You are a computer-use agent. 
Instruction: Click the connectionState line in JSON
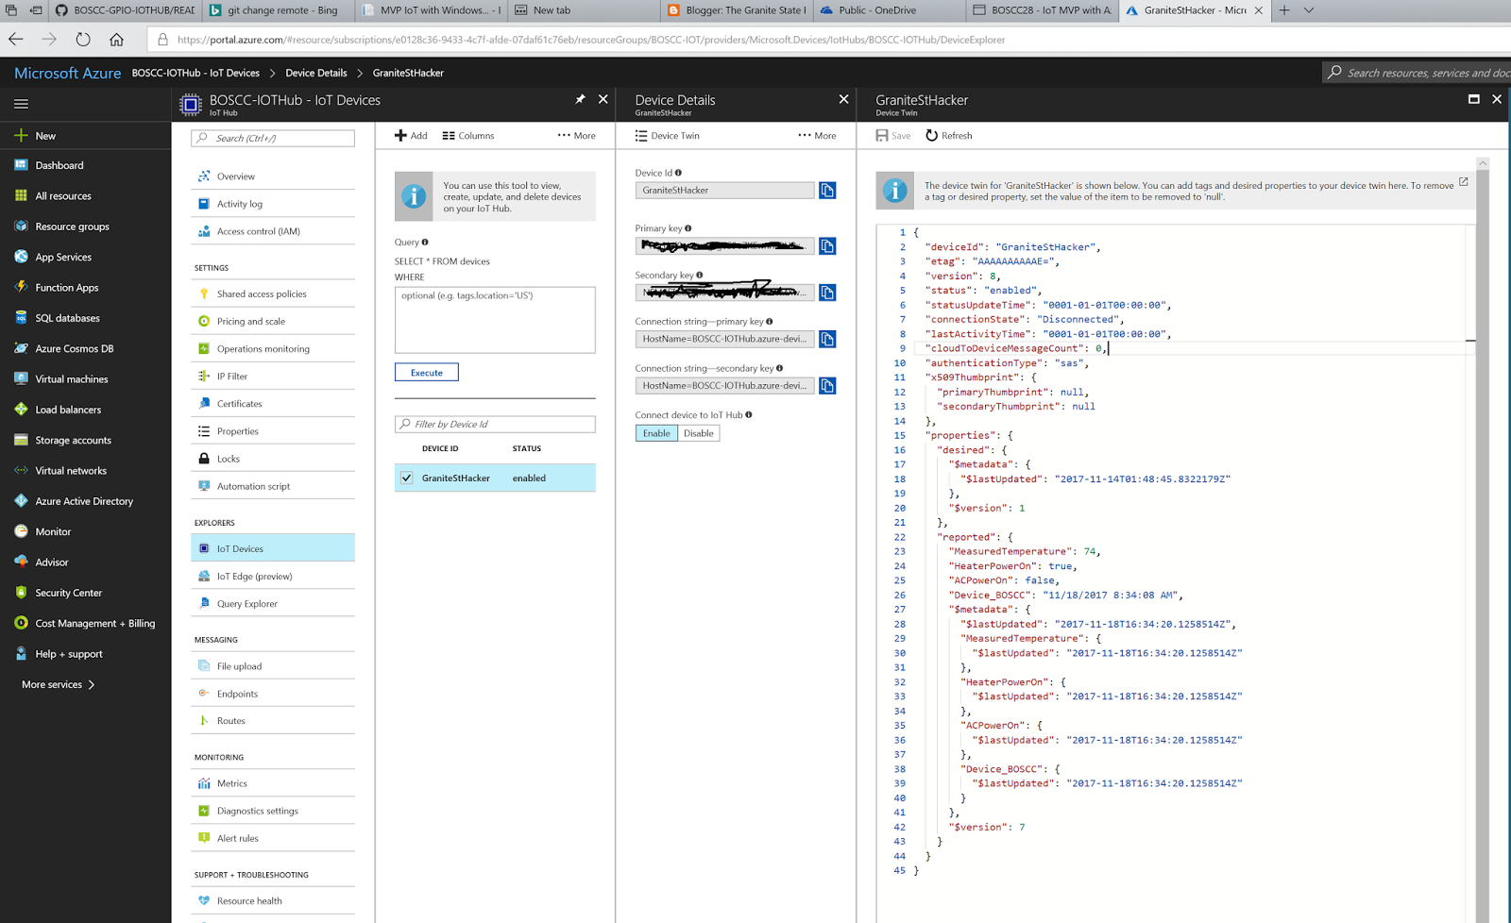(x=1023, y=319)
